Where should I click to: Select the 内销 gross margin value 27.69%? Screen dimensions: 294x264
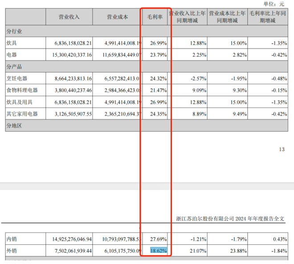pyautogui.click(x=159, y=239)
